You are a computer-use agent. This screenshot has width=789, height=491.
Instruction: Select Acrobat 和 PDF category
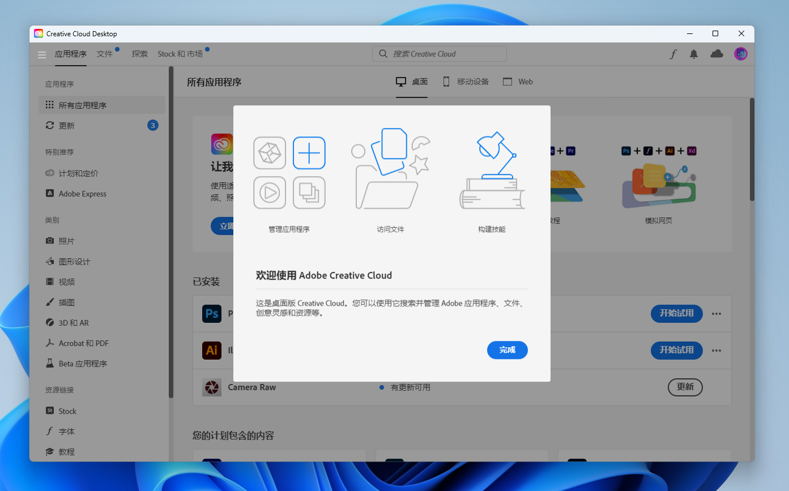(102, 343)
